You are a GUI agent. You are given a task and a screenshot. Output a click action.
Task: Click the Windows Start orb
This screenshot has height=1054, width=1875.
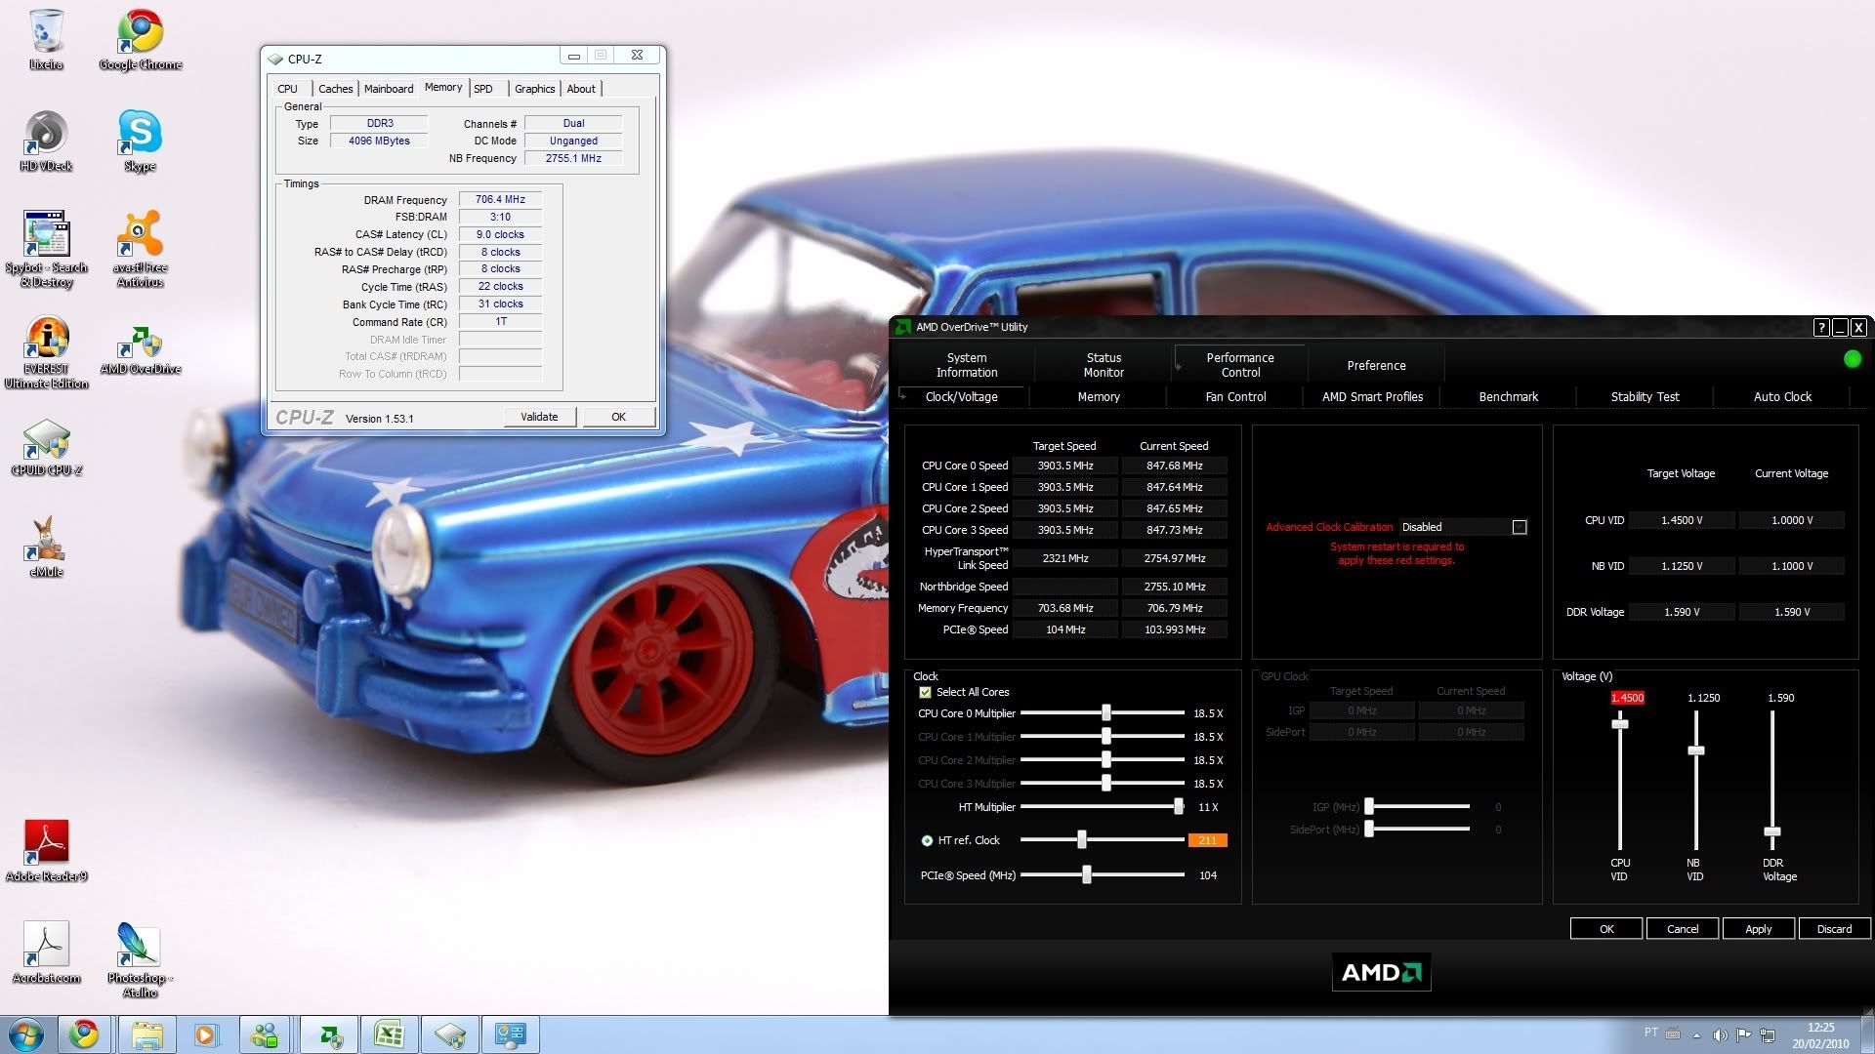pos(26,1034)
